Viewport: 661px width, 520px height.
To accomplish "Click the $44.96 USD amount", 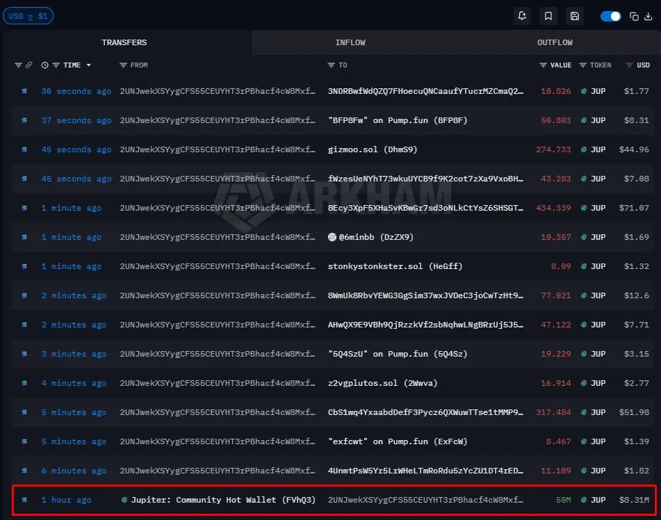I will coord(634,149).
